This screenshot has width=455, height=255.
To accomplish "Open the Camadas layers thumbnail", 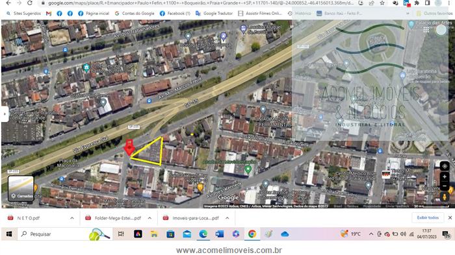I will tap(21, 188).
